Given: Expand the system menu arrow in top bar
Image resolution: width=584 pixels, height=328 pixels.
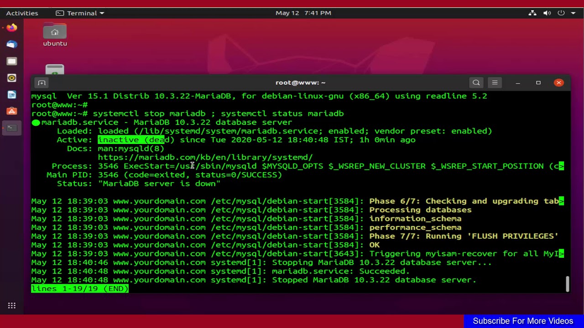Looking at the screenshot, I should (573, 13).
